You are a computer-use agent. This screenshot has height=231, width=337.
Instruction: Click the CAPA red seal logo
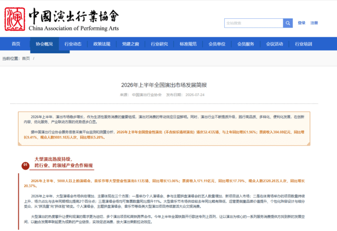point(15,19)
